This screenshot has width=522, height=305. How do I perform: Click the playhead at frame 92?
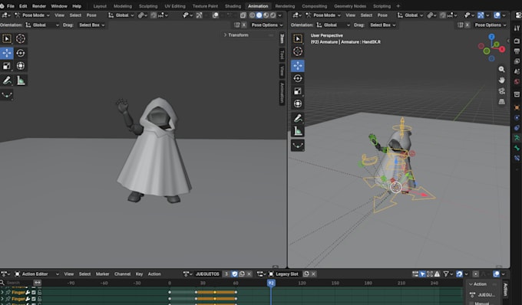click(271, 283)
